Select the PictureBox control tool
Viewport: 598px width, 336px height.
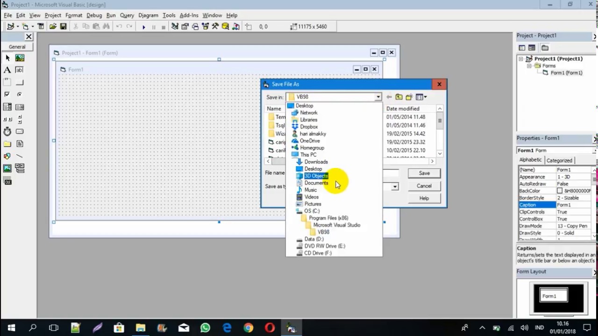20,58
